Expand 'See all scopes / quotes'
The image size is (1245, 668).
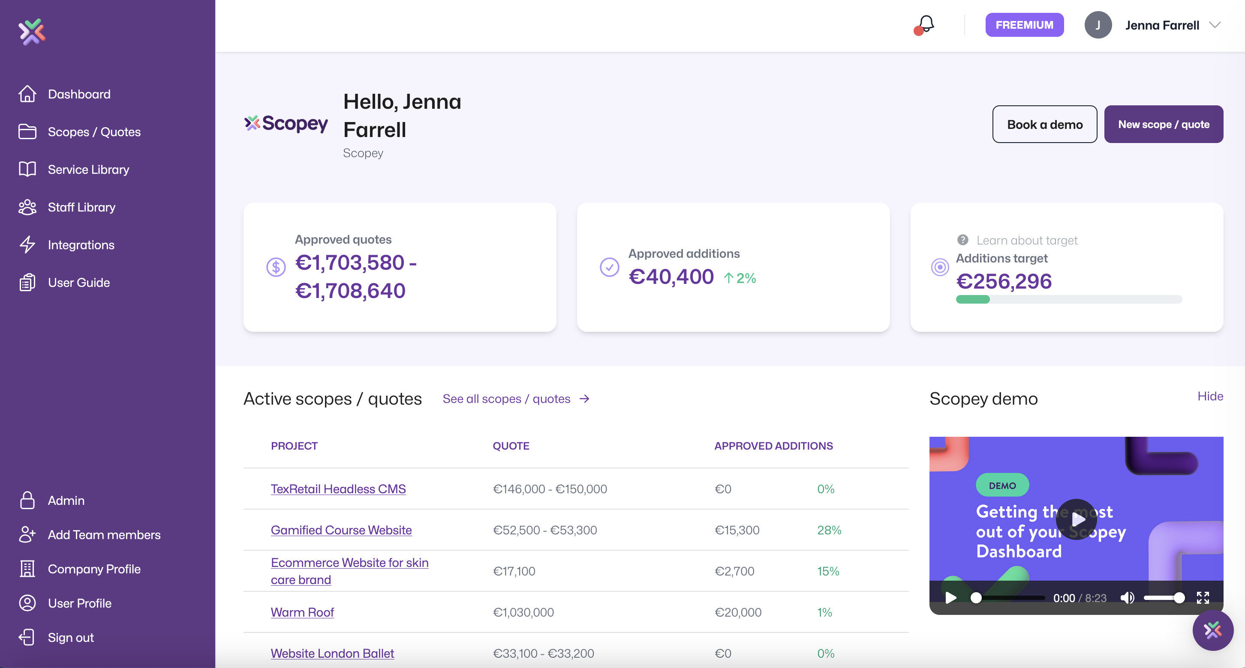[506, 399]
